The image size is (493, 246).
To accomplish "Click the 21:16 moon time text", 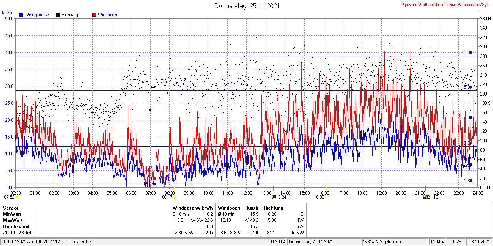I will (433, 197).
